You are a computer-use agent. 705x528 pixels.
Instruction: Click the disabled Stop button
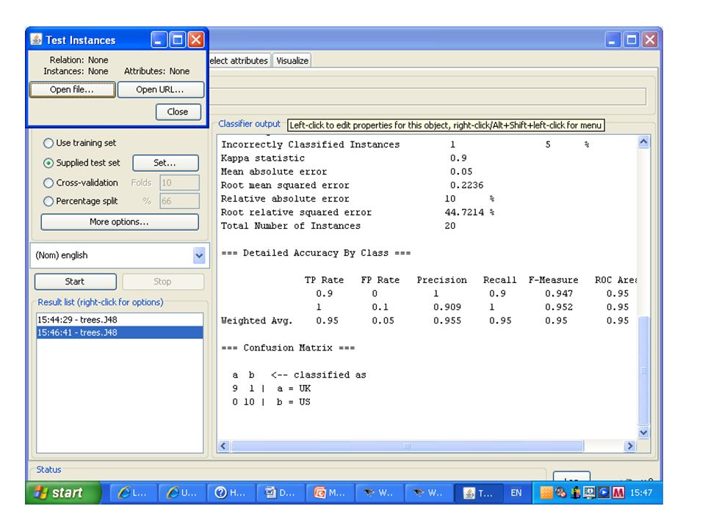[163, 282]
